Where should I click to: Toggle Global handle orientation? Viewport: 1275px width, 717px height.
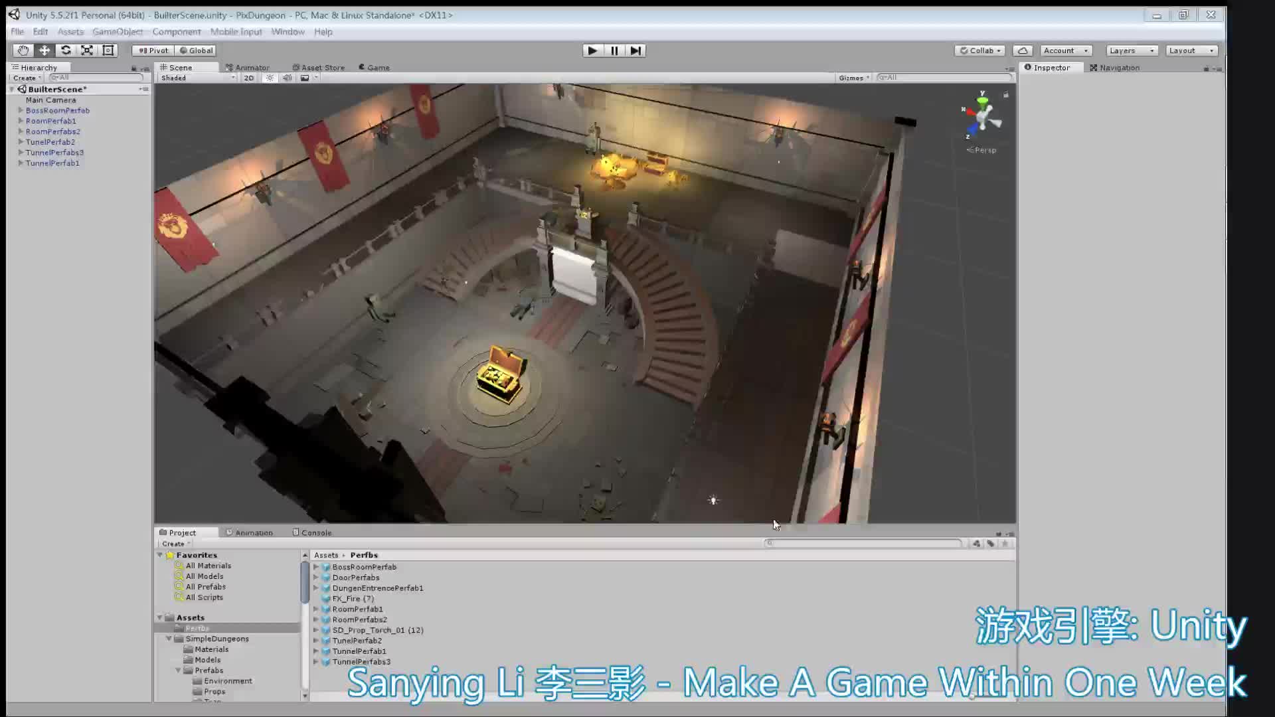[196, 50]
